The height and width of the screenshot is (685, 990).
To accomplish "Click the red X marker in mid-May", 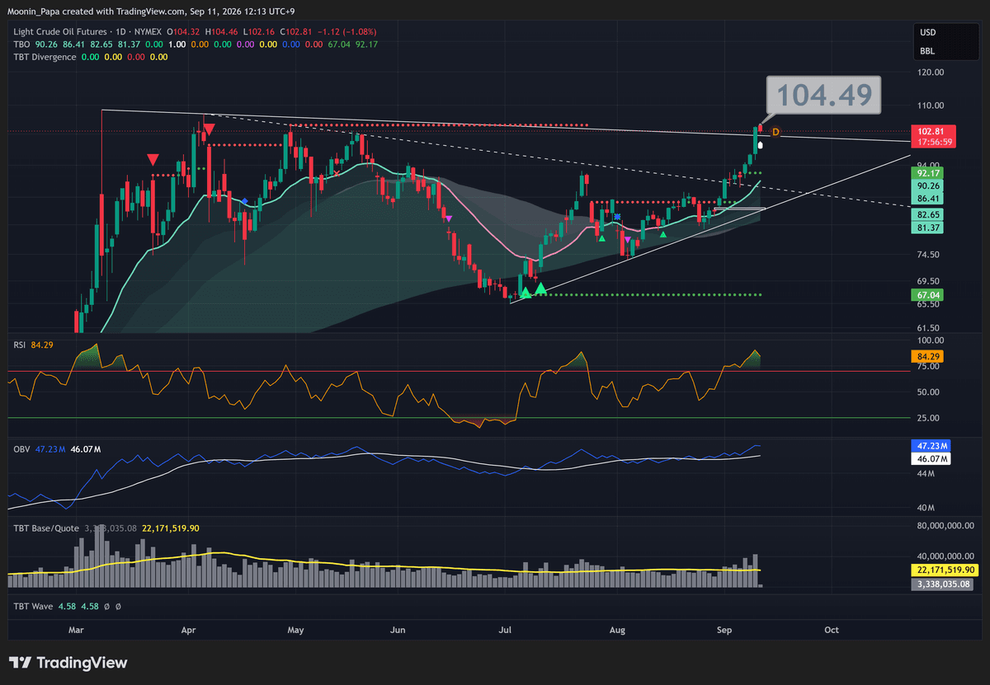I will (335, 173).
